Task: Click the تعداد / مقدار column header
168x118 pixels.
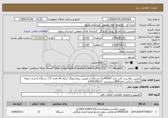Action: pos(38,104)
